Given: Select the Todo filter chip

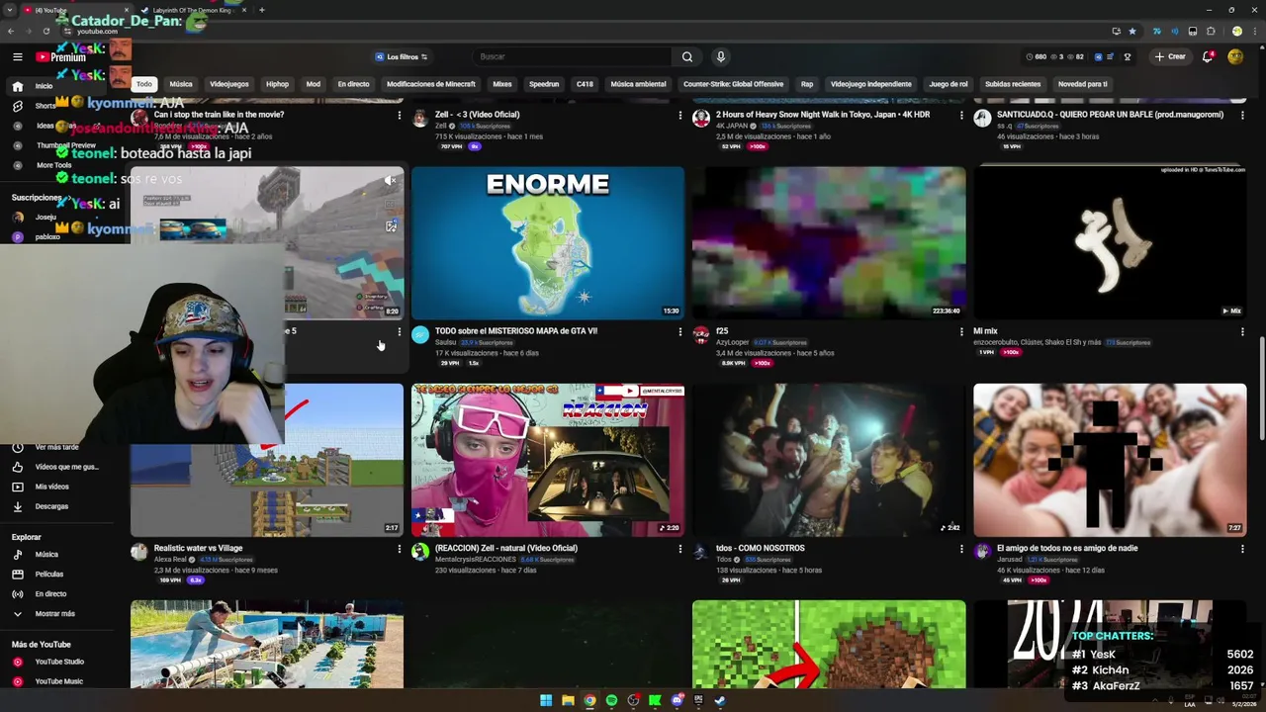Looking at the screenshot, I should (x=144, y=84).
